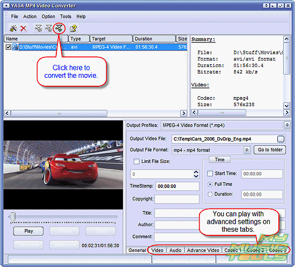Open the Output File Format dropdown
The width and height of the screenshot is (295, 267).
(247, 150)
